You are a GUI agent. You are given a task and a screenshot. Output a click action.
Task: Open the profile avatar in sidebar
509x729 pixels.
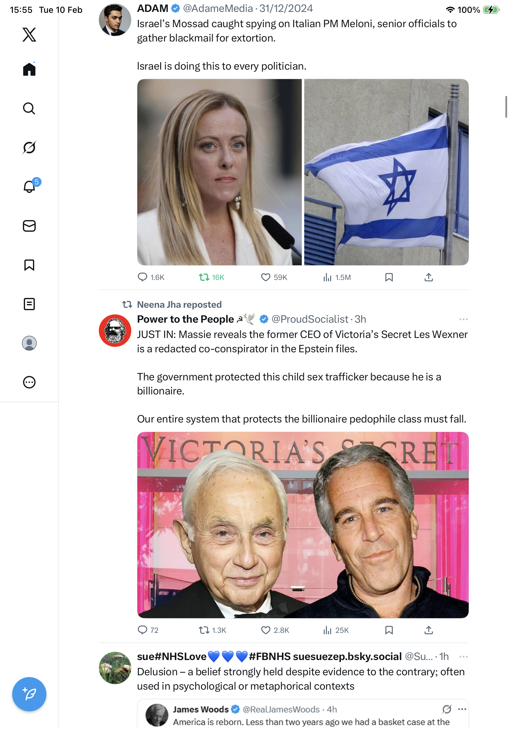pyautogui.click(x=29, y=343)
